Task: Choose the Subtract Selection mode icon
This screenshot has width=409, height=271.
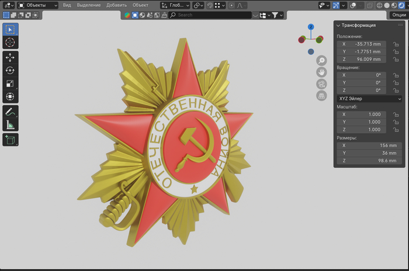Action: coord(20,15)
